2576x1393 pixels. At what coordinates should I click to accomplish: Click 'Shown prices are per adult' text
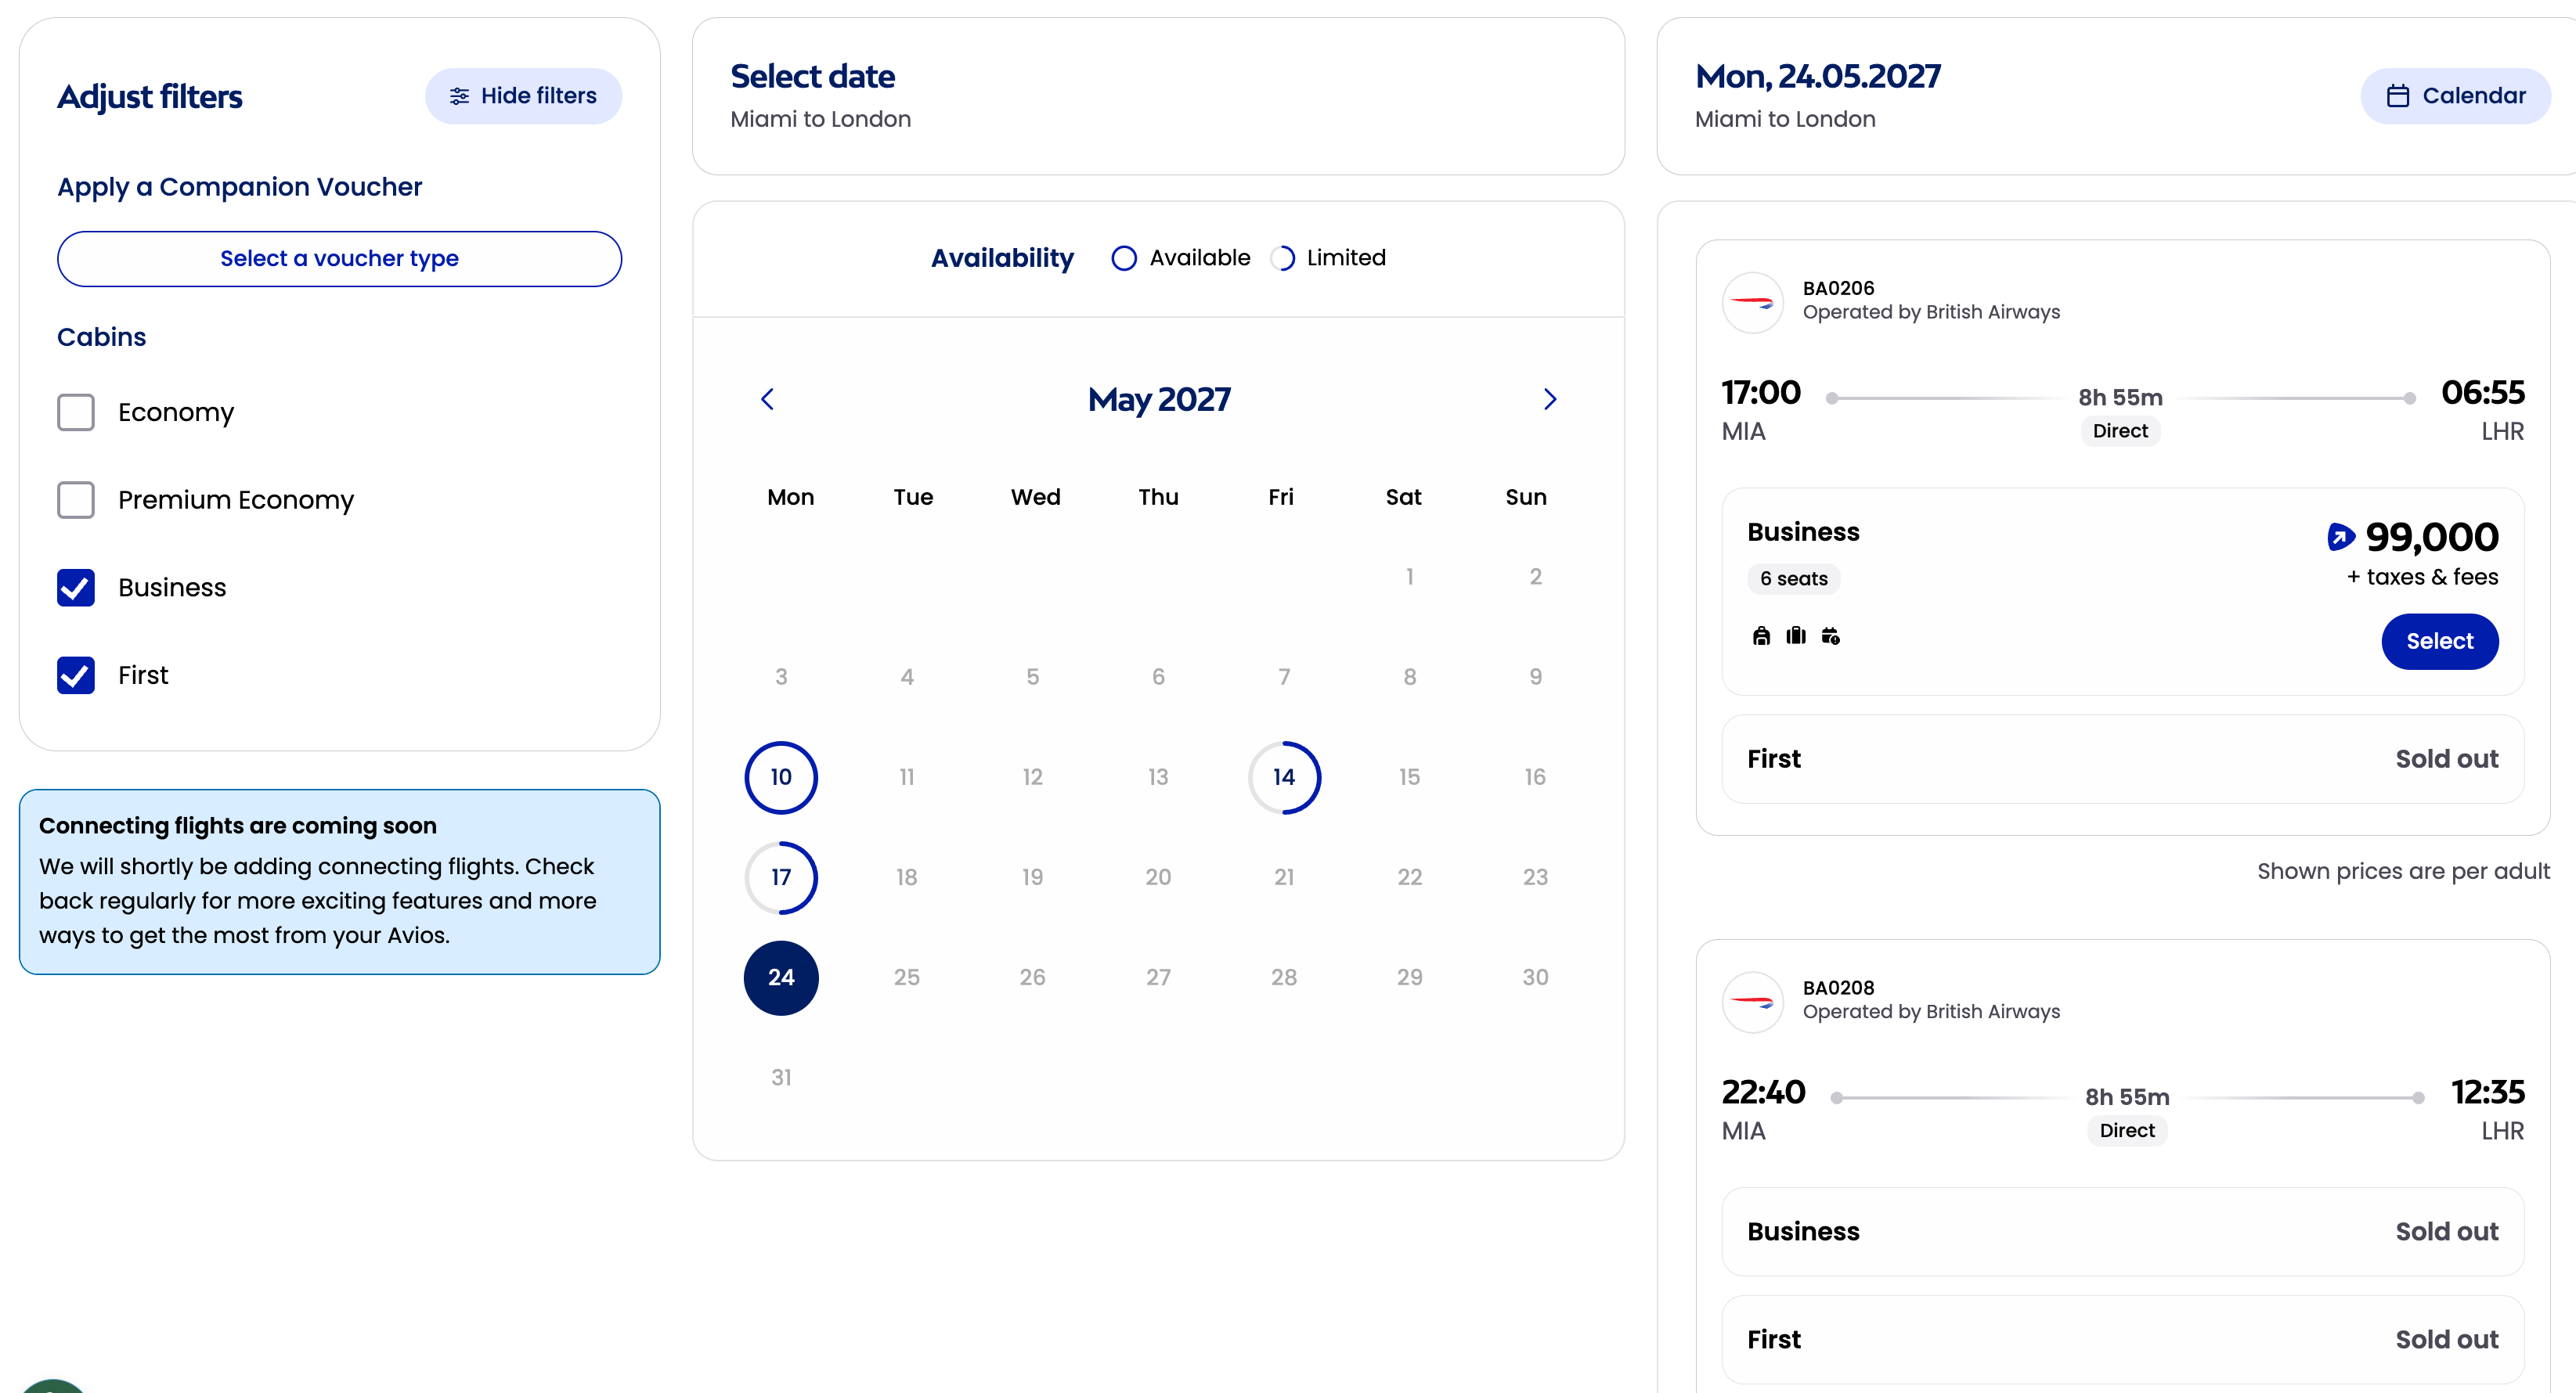(2403, 871)
